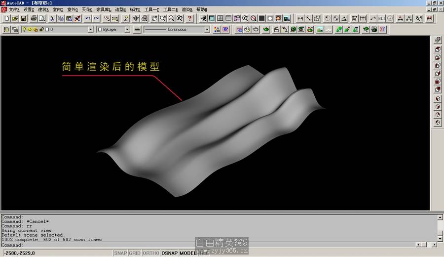Toggle OSNAP in the status bar
Image resolution: width=444 pixels, height=257 pixels.
pyautogui.click(x=169, y=253)
